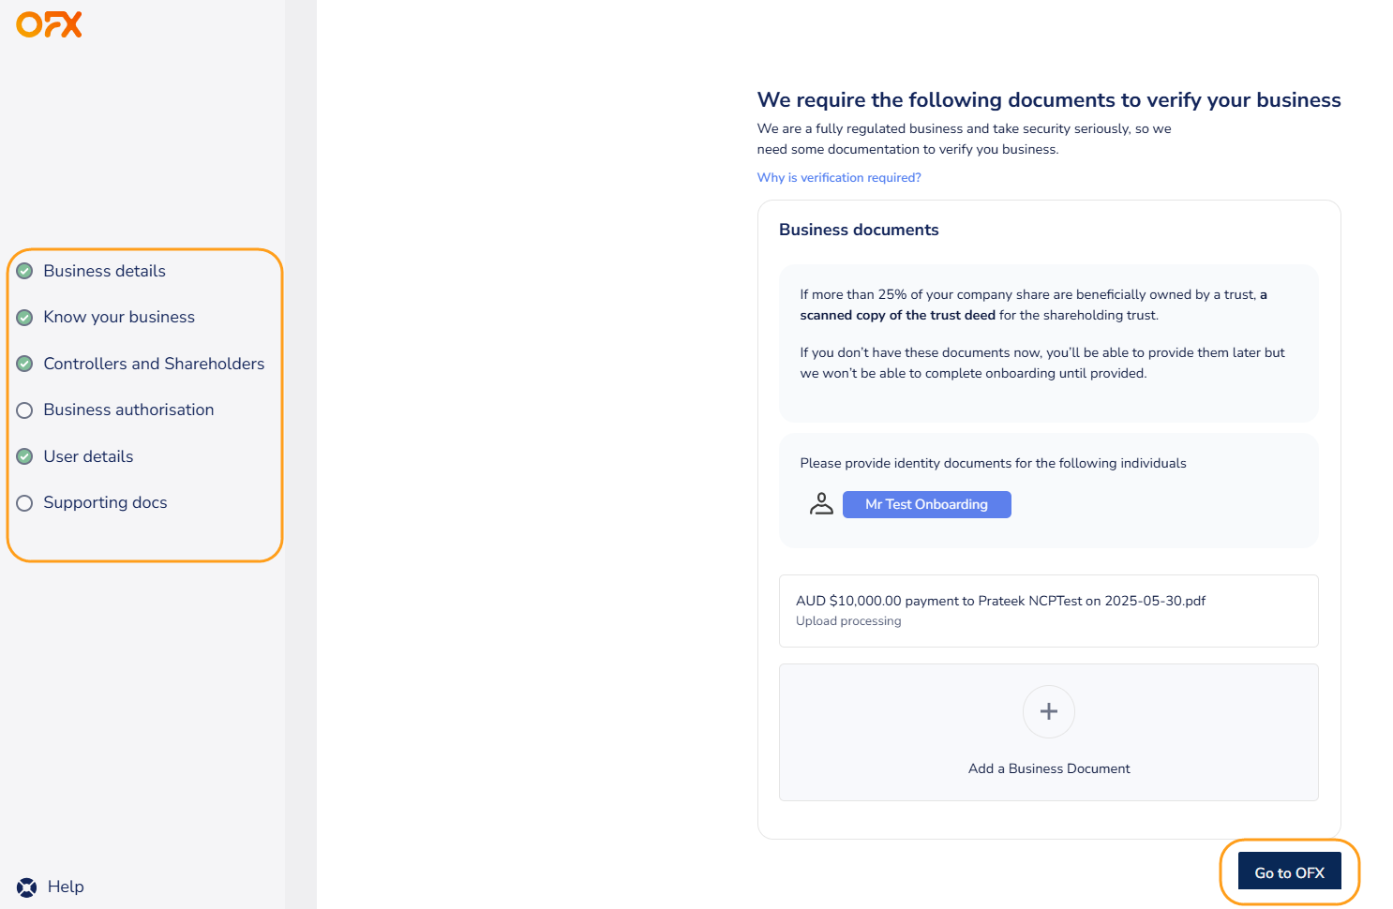The image size is (1393, 909).
Task: Open the 'Why is verification required?' link
Action: click(839, 178)
